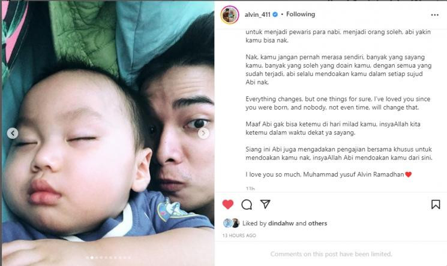
Task: View others who liked the post
Action: click(317, 223)
